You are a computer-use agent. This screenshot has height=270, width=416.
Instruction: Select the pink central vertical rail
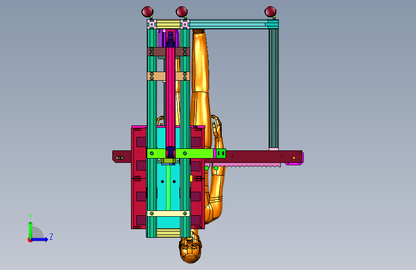click(171, 97)
